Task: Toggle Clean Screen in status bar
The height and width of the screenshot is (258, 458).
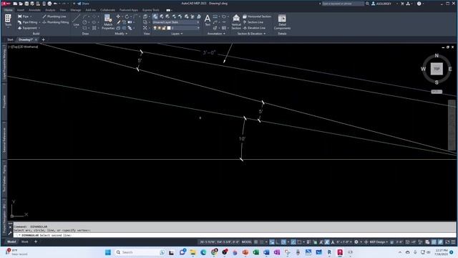Action: (447, 242)
